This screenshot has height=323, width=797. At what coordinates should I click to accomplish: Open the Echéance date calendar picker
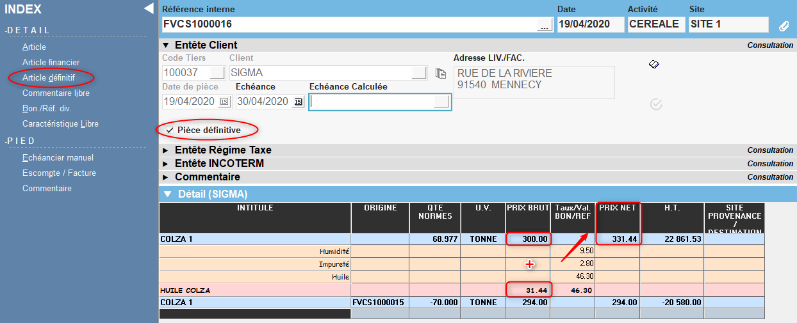[x=298, y=102]
